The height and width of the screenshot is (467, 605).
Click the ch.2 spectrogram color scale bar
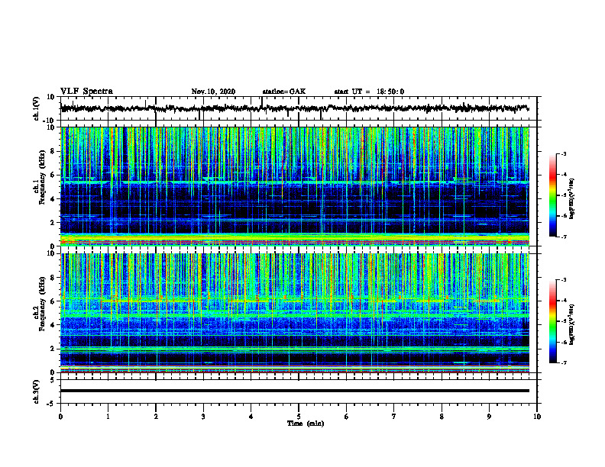coord(552,321)
